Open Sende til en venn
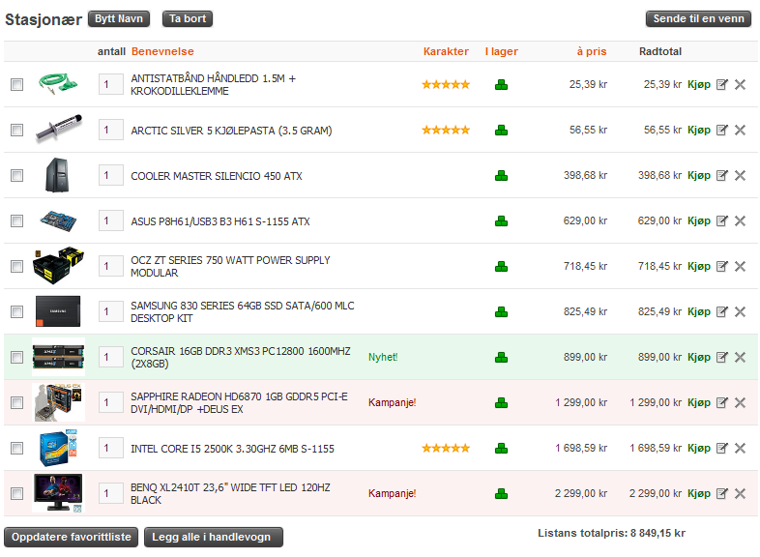Viewport: 760px width, 557px height. 698,19
